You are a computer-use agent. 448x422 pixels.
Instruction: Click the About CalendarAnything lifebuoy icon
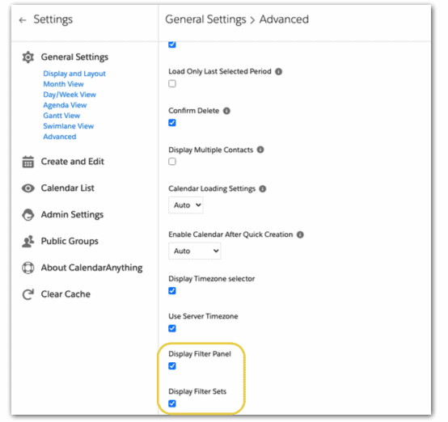click(x=28, y=268)
